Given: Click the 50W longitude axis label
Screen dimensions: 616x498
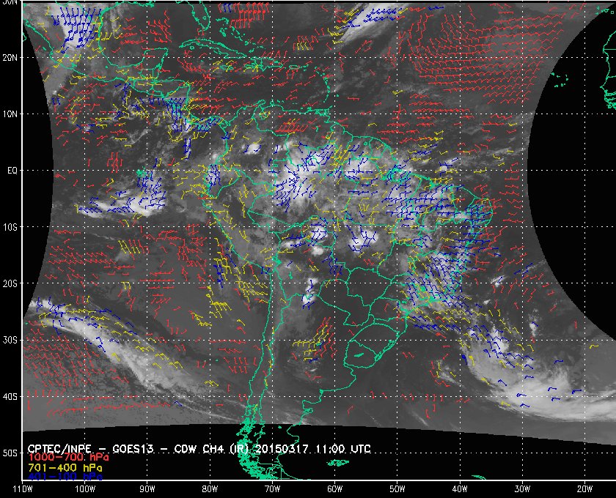Looking at the screenshot, I should coord(397,489).
